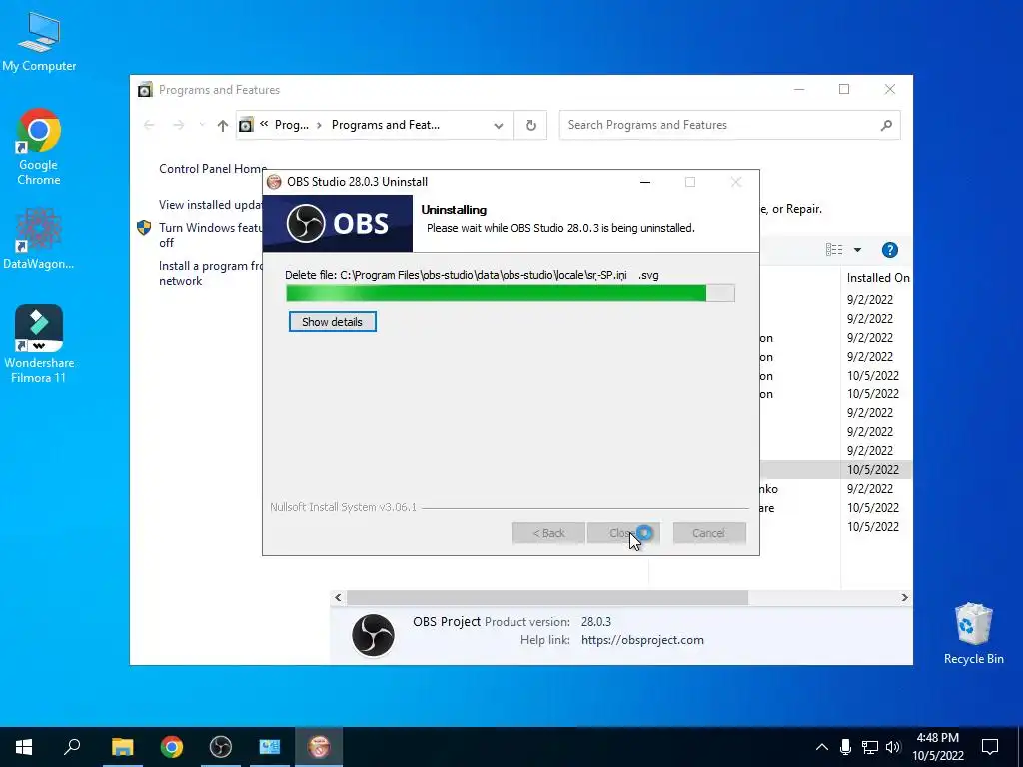Screen dimensions: 1023x767
Task: Maximize the Programs and Features window
Action: click(x=844, y=89)
